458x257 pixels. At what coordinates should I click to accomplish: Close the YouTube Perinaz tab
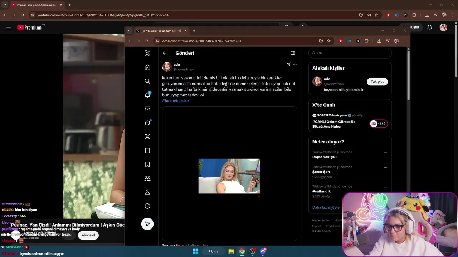click(x=61, y=5)
